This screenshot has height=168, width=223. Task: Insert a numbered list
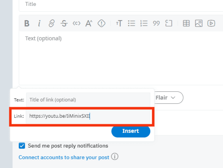click(x=144, y=23)
